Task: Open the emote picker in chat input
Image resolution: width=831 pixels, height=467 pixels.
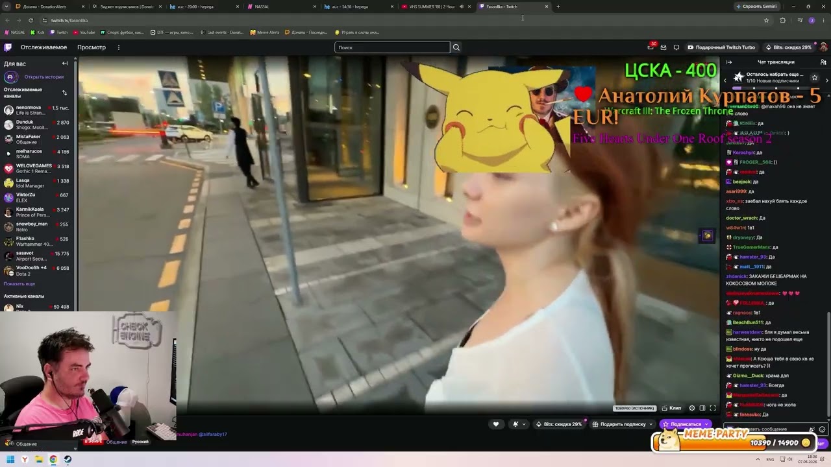Action: point(822,429)
